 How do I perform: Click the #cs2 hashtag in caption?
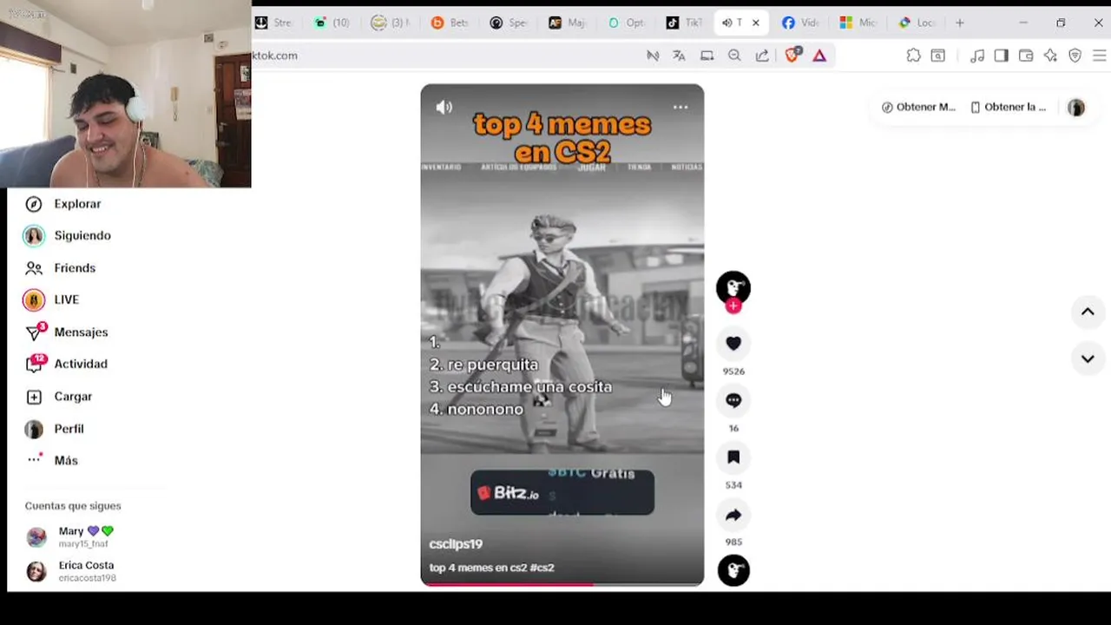(x=542, y=568)
